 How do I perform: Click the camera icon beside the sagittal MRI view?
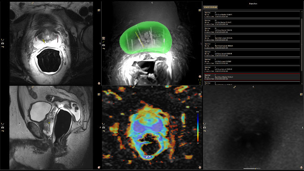[3, 128]
